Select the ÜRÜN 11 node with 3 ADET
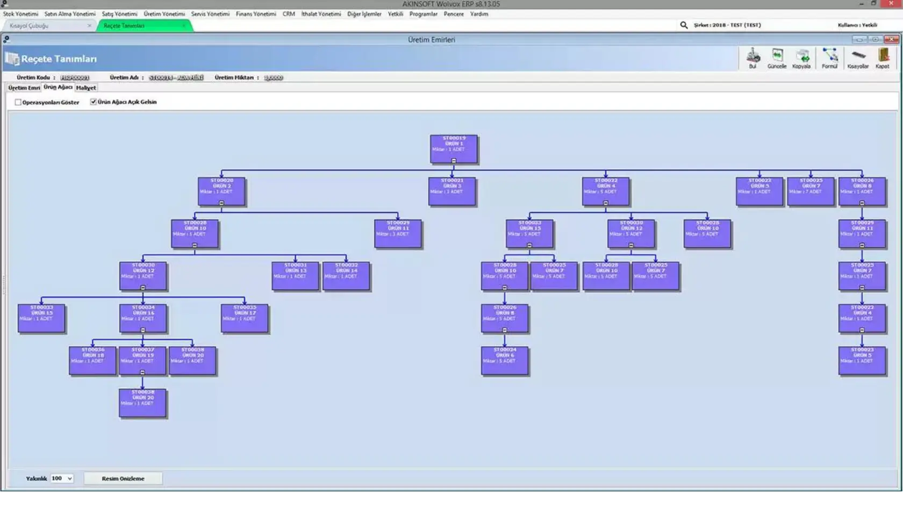Screen dimensions: 903x508 click(398, 233)
